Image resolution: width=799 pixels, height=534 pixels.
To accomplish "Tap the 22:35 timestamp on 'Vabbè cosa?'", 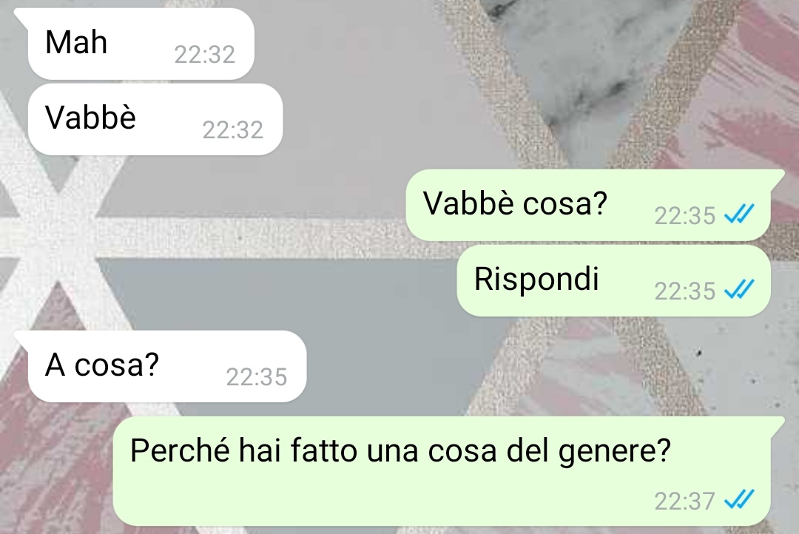I will click(x=685, y=216).
